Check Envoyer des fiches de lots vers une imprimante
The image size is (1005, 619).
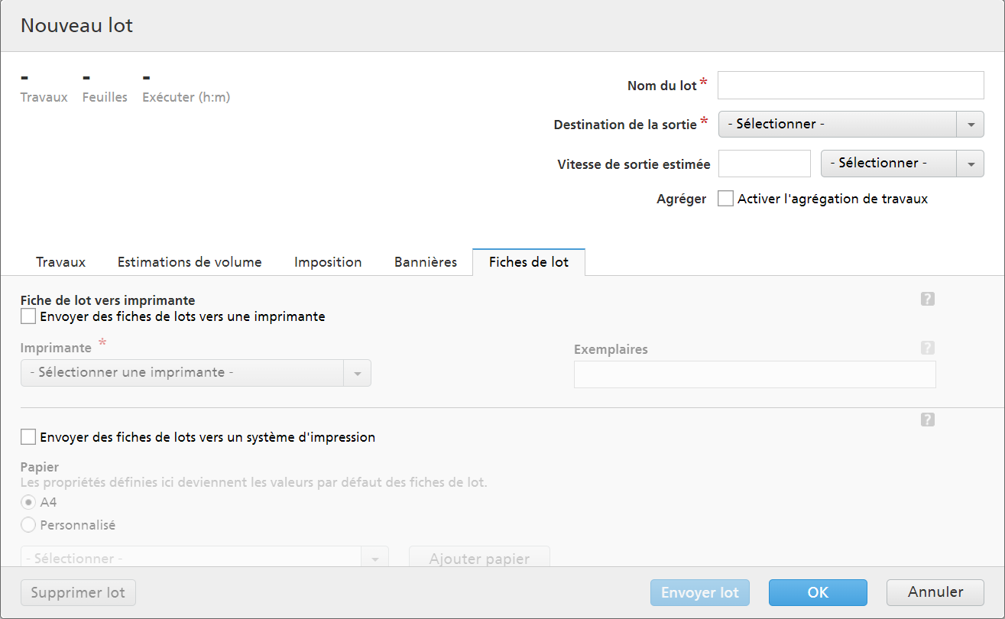tap(28, 316)
